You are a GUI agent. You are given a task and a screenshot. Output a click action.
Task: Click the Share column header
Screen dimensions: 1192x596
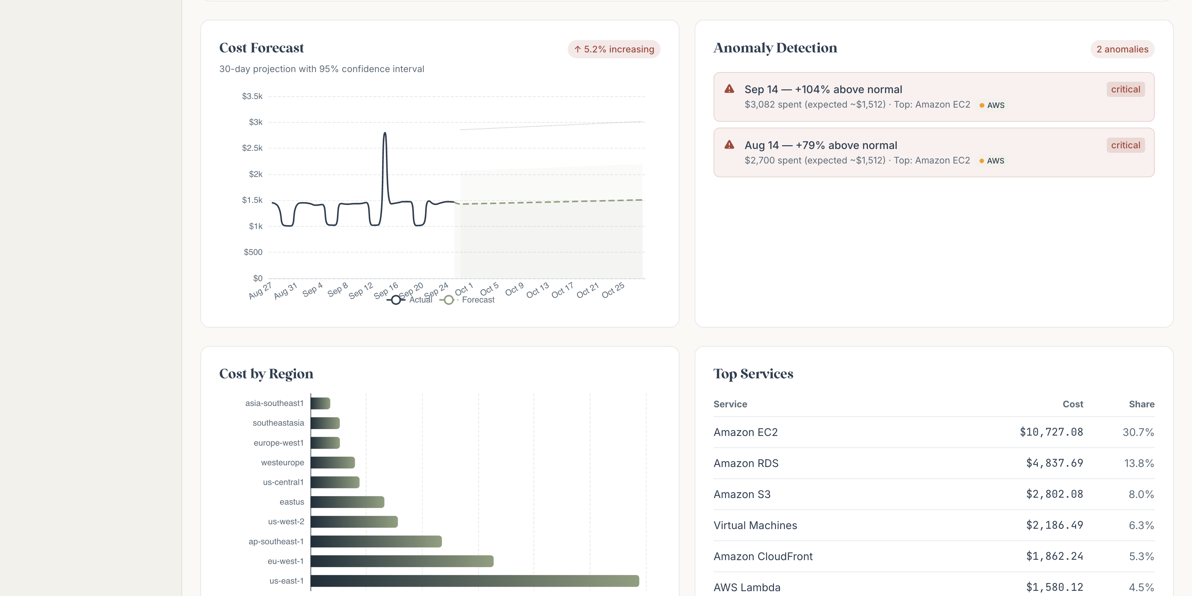1141,404
